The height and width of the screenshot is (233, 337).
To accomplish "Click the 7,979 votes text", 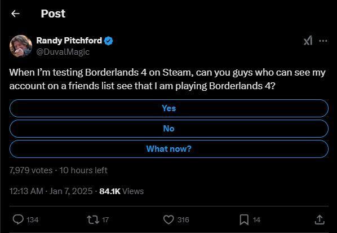I will coord(31,170).
